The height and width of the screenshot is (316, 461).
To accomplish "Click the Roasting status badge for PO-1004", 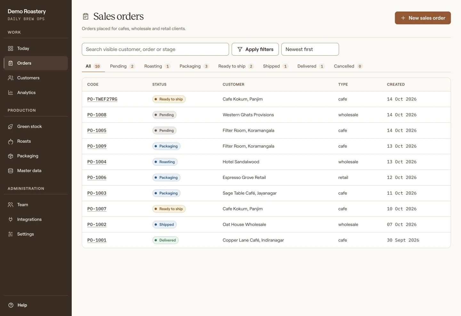I will pos(165,162).
